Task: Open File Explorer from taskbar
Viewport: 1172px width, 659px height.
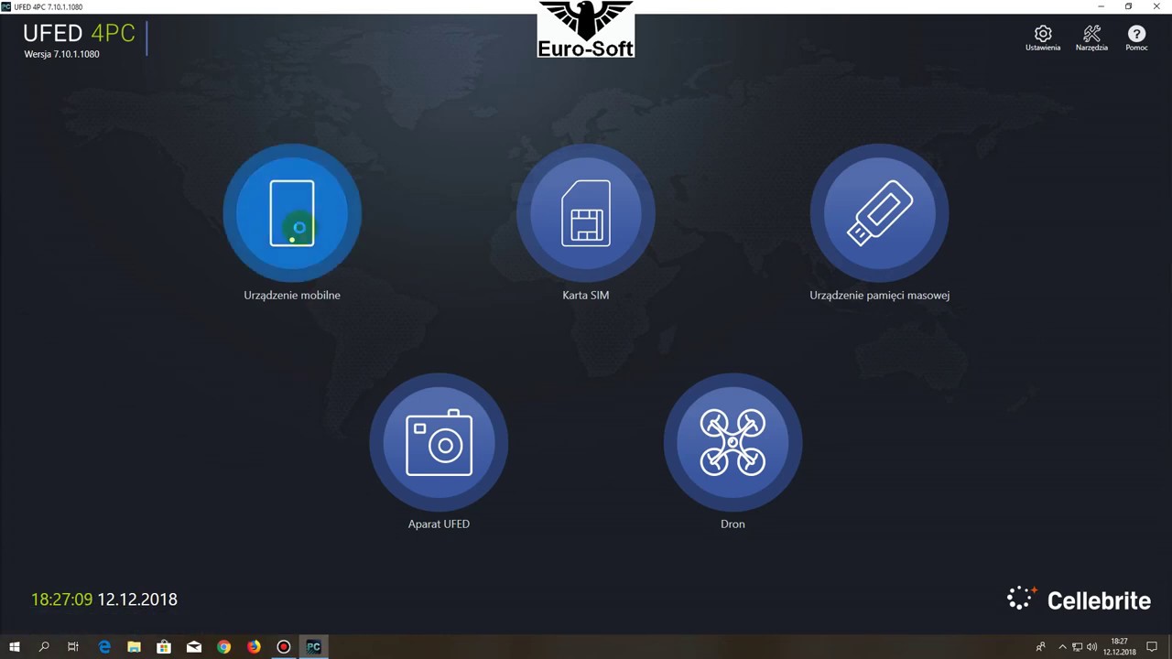Action: 134,647
